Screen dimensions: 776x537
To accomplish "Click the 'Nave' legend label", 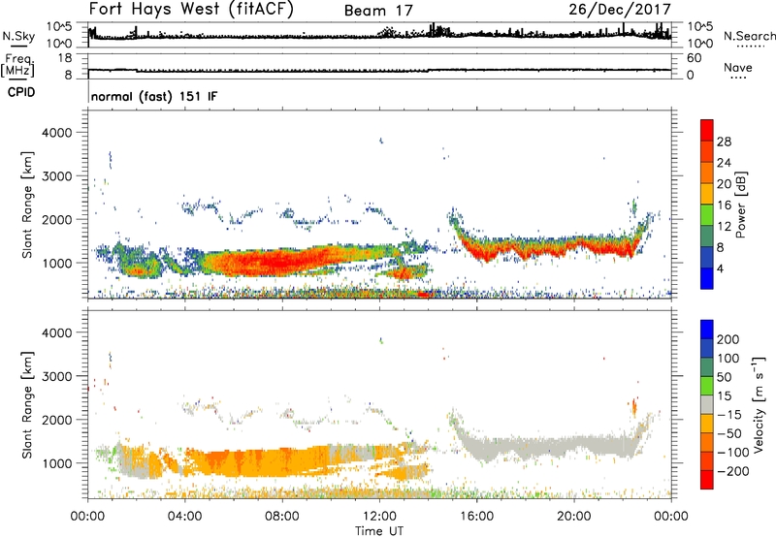I will coord(738,67).
